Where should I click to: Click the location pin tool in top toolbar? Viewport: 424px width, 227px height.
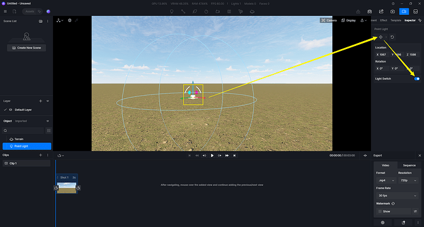[171, 12]
